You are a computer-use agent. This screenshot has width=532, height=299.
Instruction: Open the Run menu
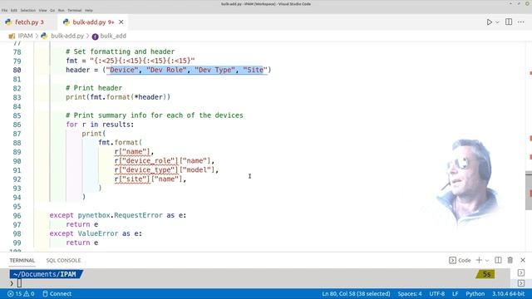(61, 11)
